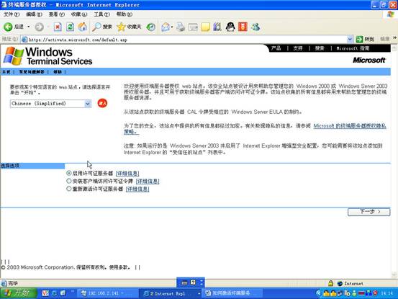Expand toolbar overflow chevron next to 链接
The image size is (398, 299).
394,38
